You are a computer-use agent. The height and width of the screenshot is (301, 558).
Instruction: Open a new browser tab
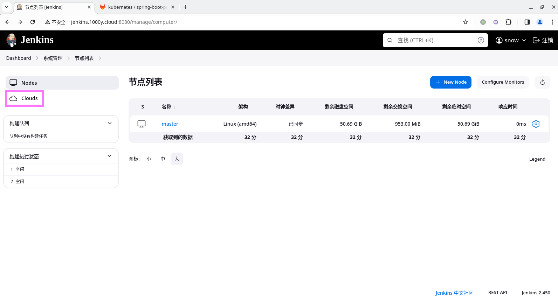pyautogui.click(x=185, y=7)
